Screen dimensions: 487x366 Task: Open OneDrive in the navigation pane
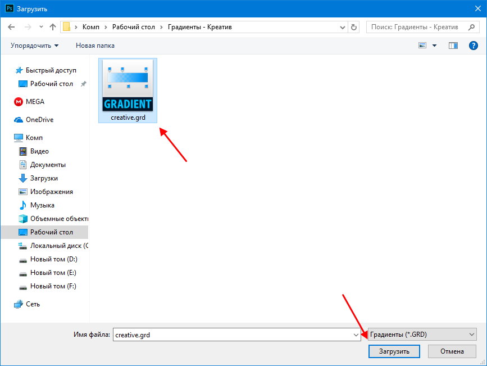click(x=34, y=120)
